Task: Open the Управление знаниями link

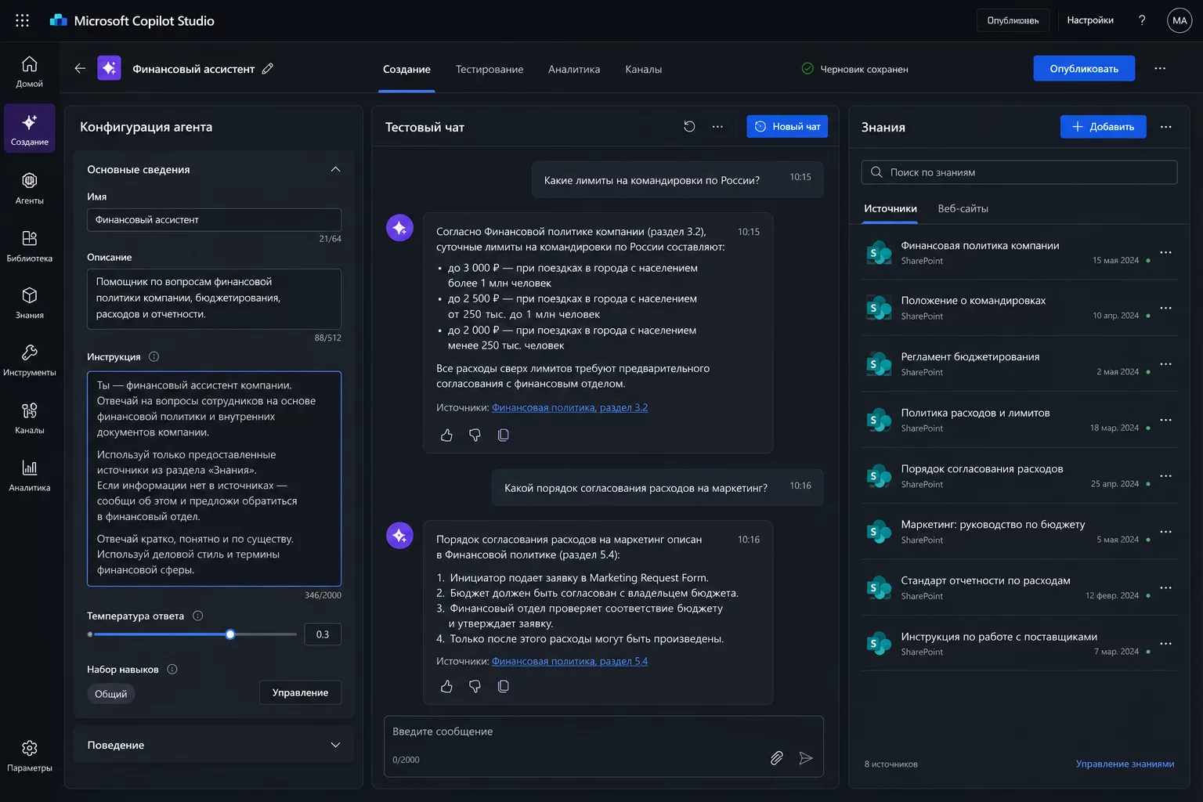Action: pos(1125,764)
